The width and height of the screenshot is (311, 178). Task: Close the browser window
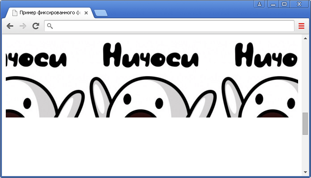click(299, 4)
